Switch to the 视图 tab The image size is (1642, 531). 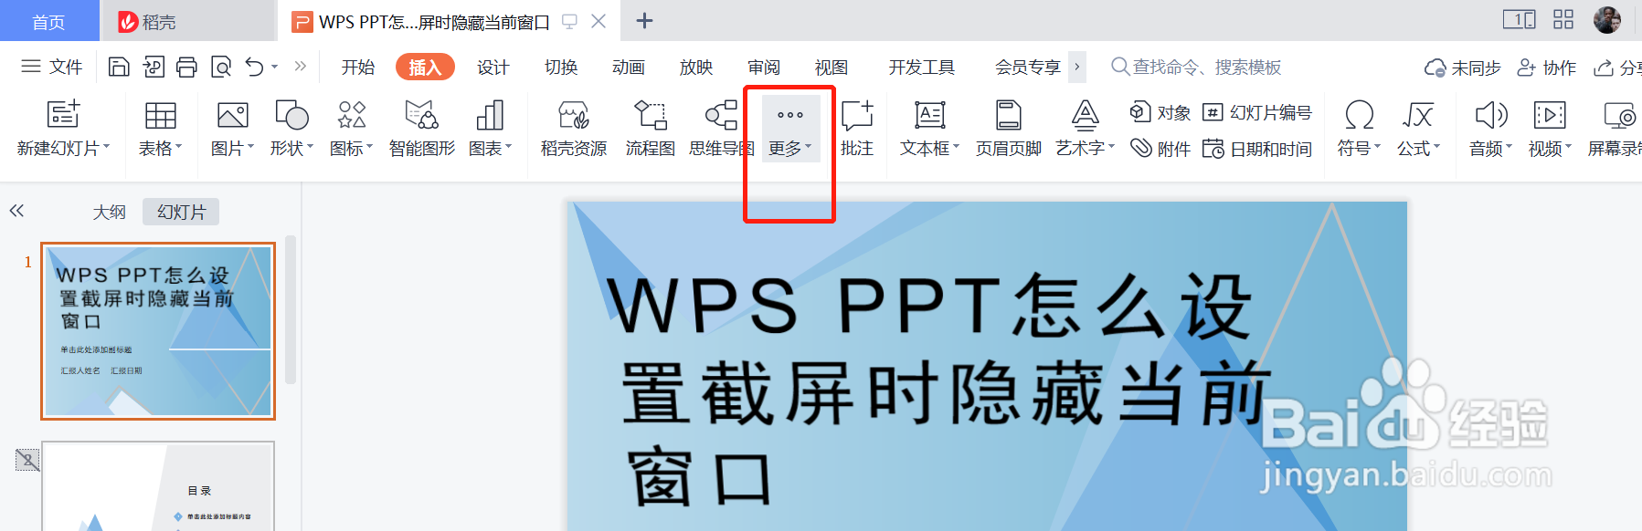tap(832, 67)
